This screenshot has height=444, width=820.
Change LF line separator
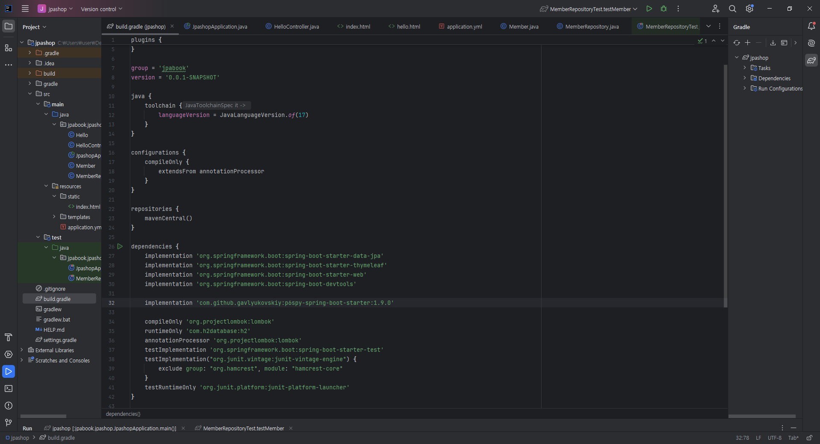(x=758, y=438)
